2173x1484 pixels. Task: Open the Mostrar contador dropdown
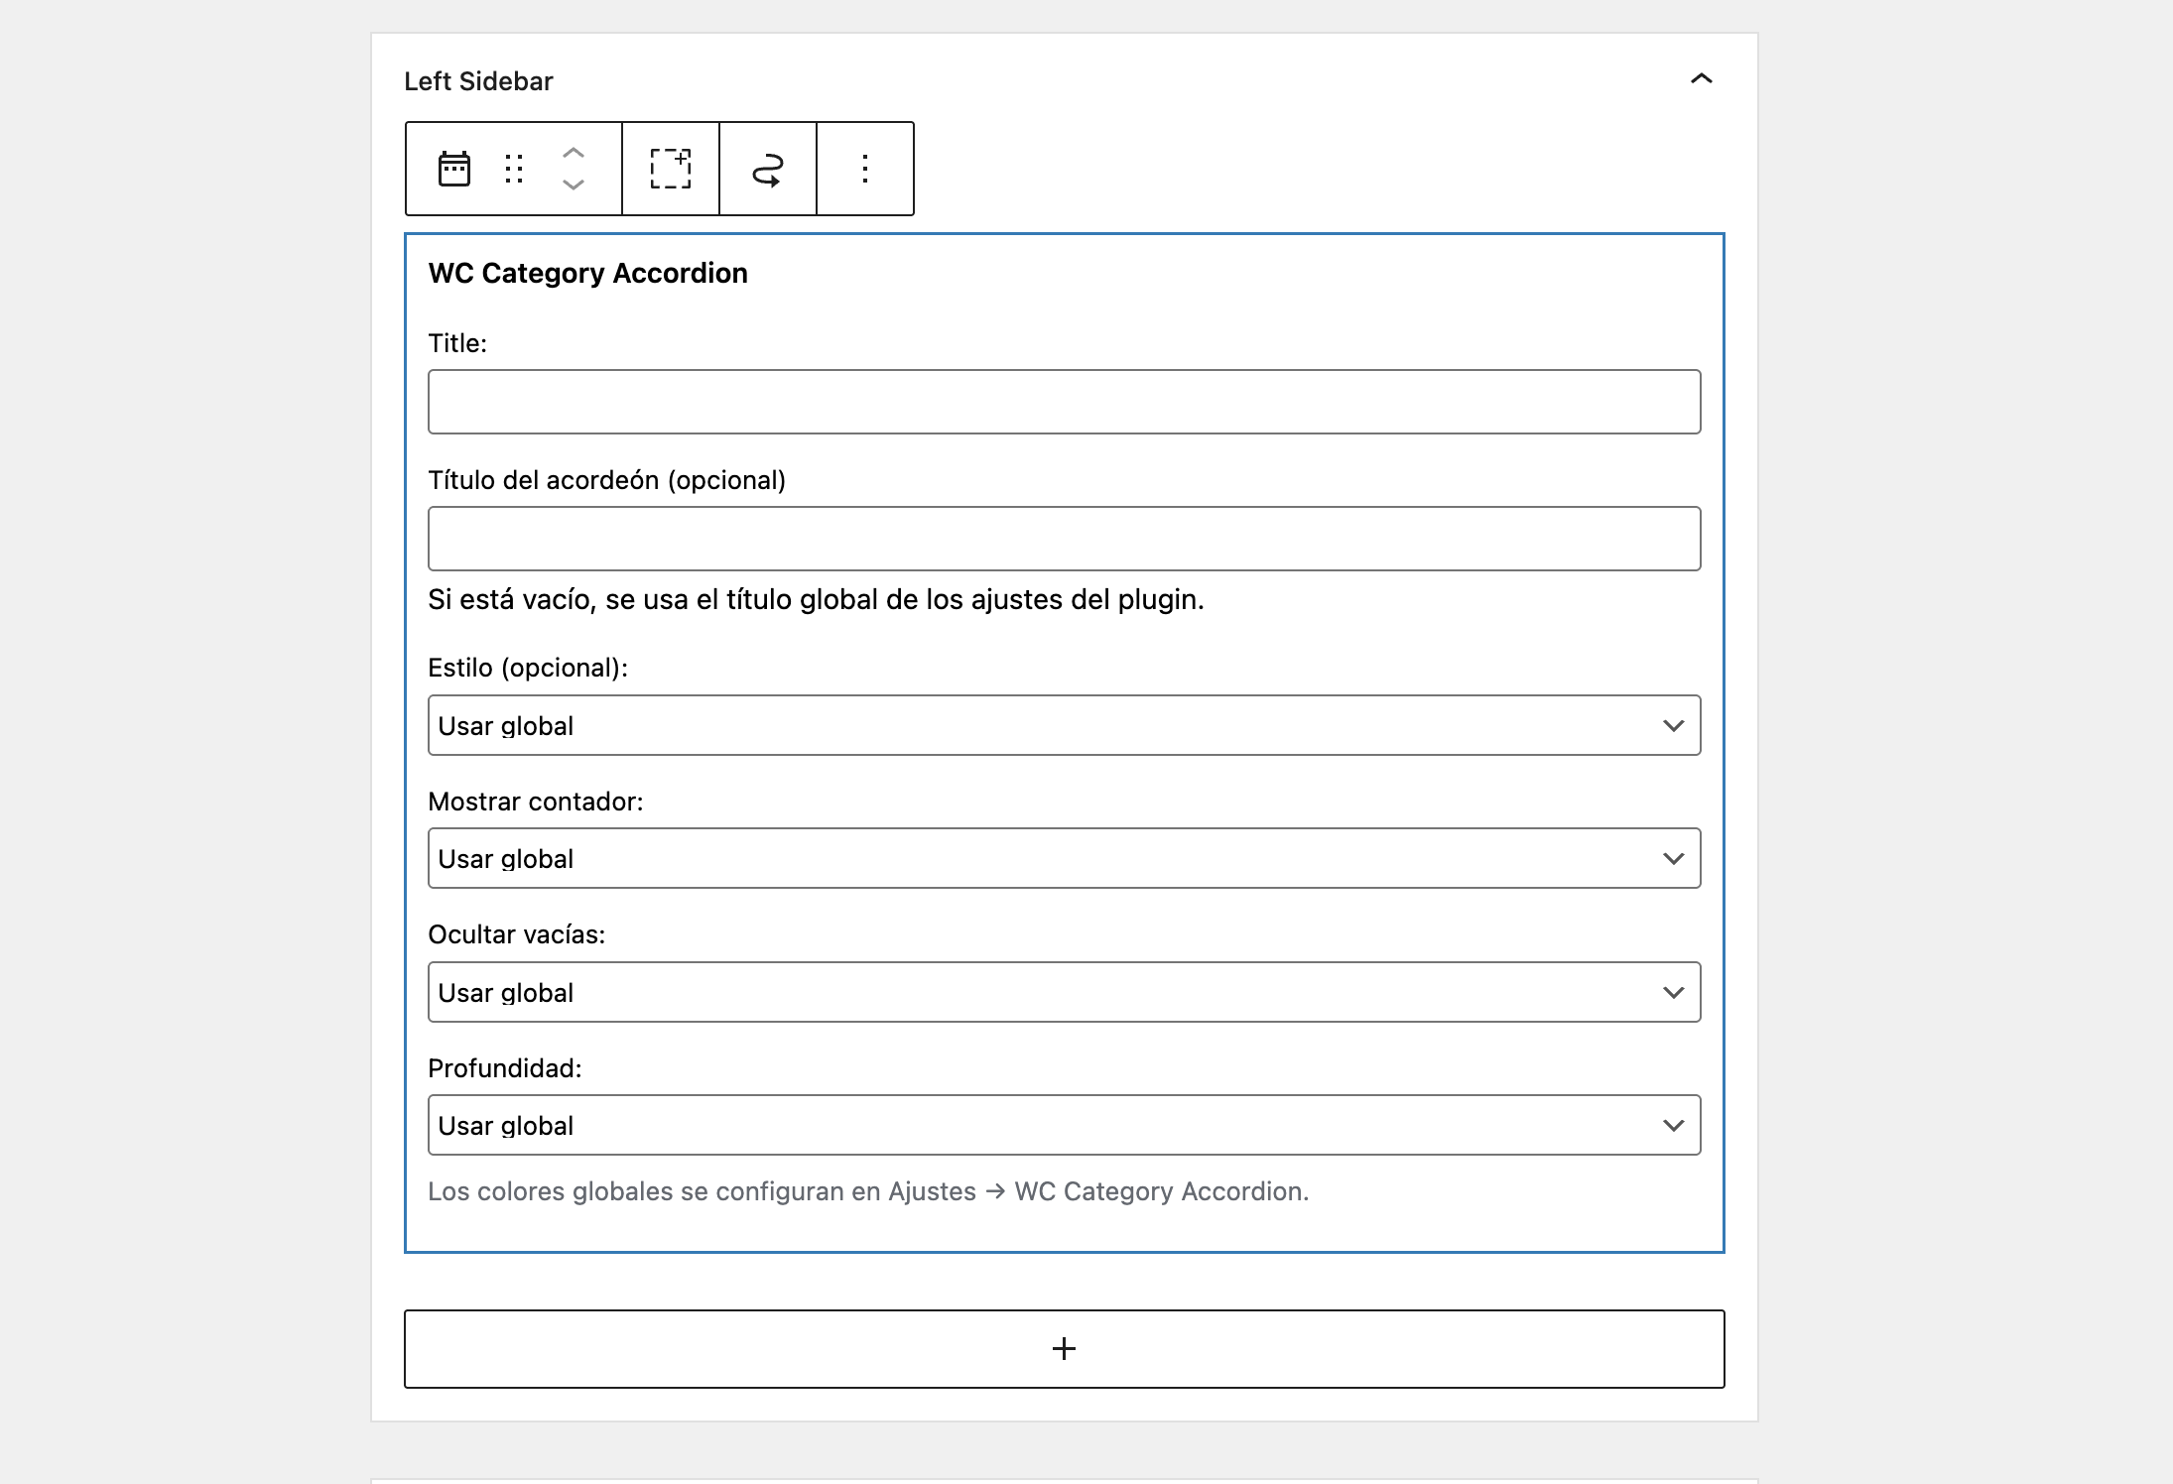click(1064, 858)
